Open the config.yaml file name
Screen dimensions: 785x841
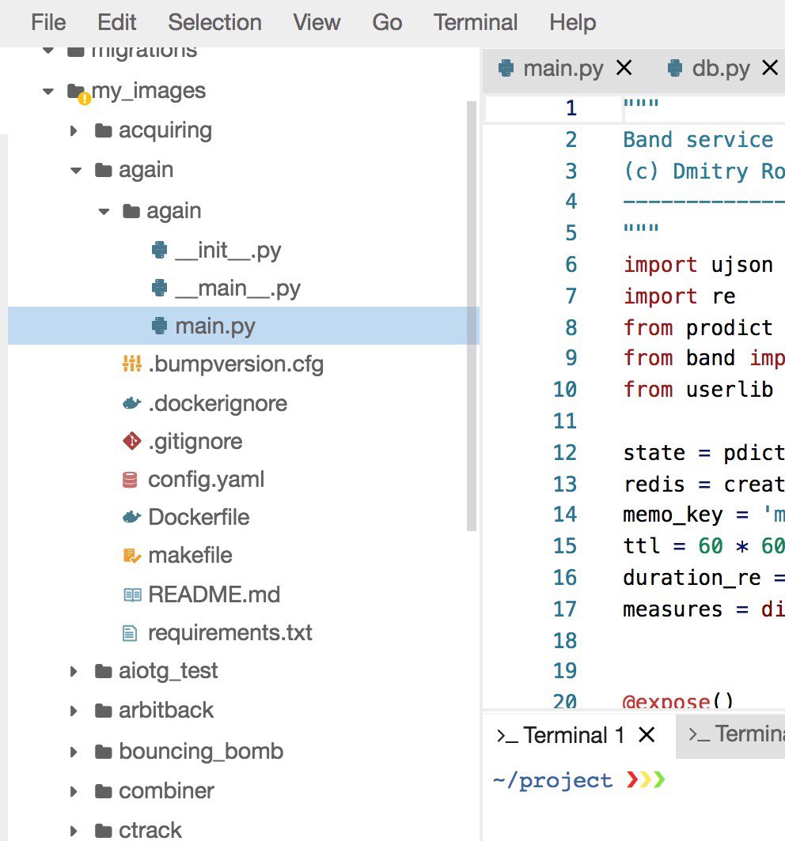tap(207, 480)
